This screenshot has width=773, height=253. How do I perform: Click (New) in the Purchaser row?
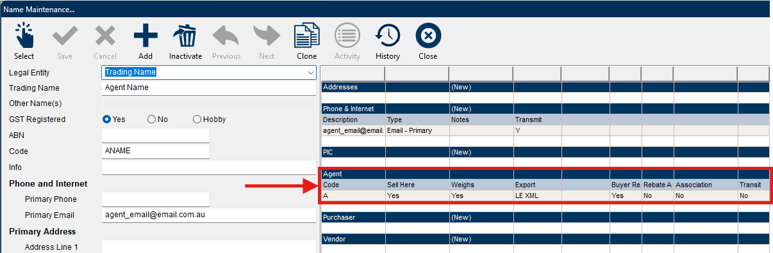pyautogui.click(x=461, y=217)
